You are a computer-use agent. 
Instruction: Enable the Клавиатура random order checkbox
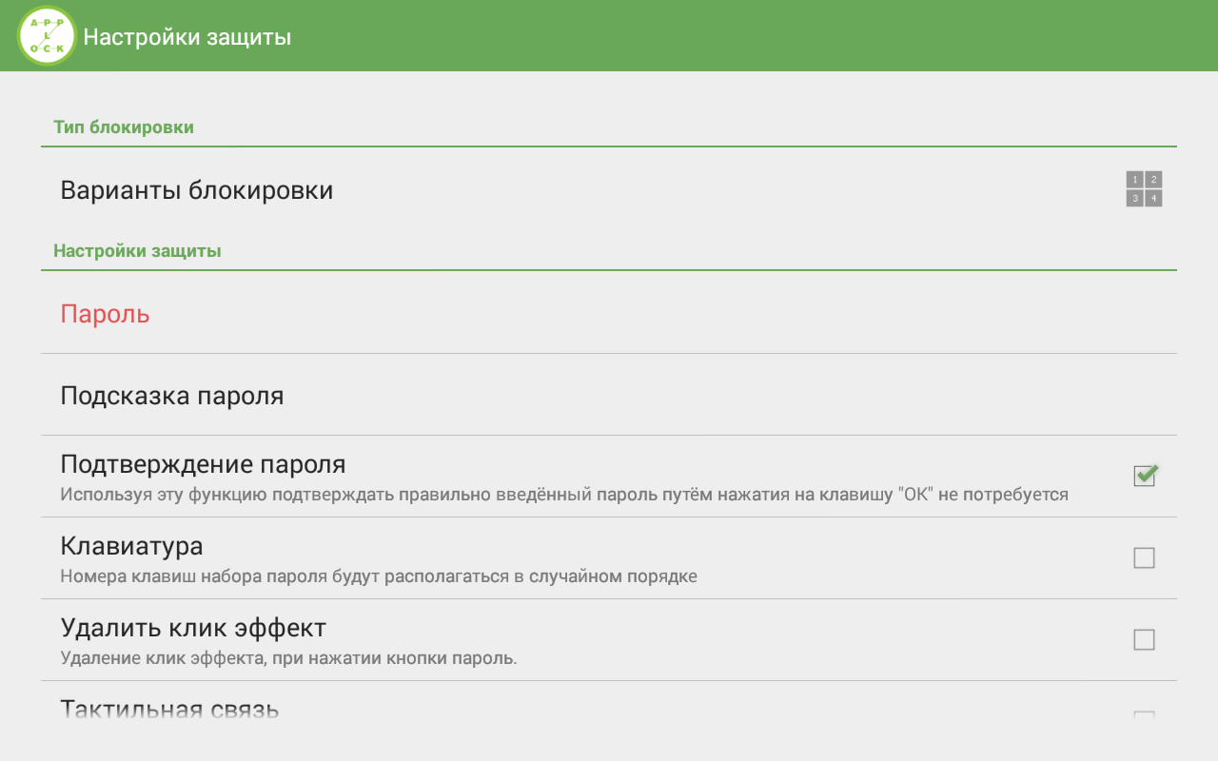pos(1144,557)
